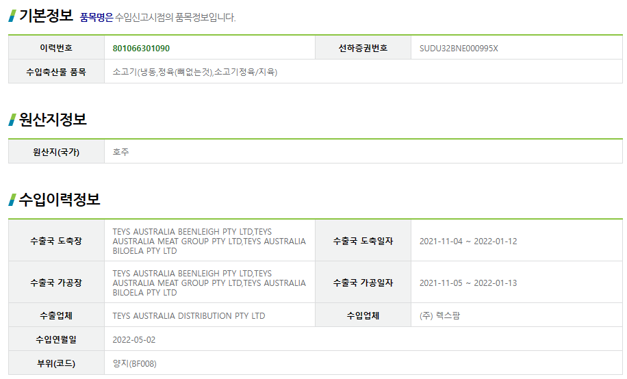The image size is (627, 379).
Task: Click the 원산지정보 section heading
Action: click(53, 120)
